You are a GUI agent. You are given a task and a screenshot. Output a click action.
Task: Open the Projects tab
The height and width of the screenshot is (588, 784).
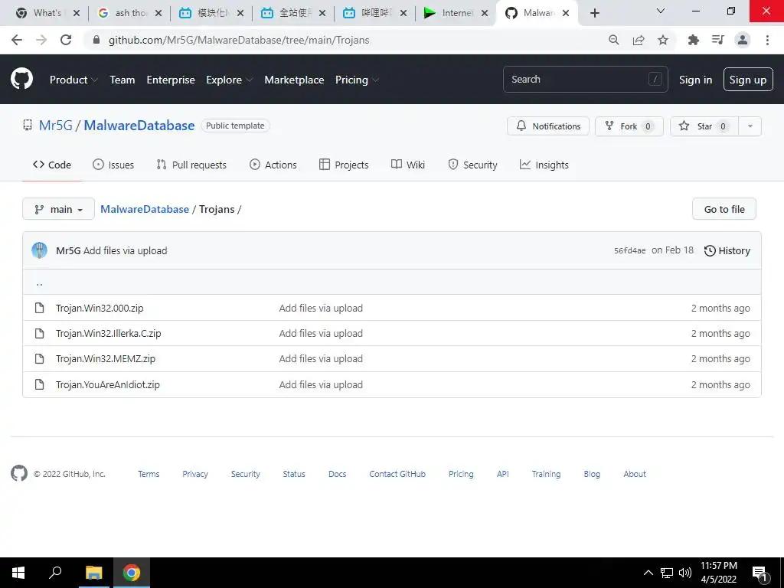click(344, 165)
